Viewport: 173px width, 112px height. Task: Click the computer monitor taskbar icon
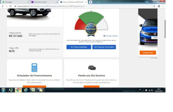tap(11, 90)
